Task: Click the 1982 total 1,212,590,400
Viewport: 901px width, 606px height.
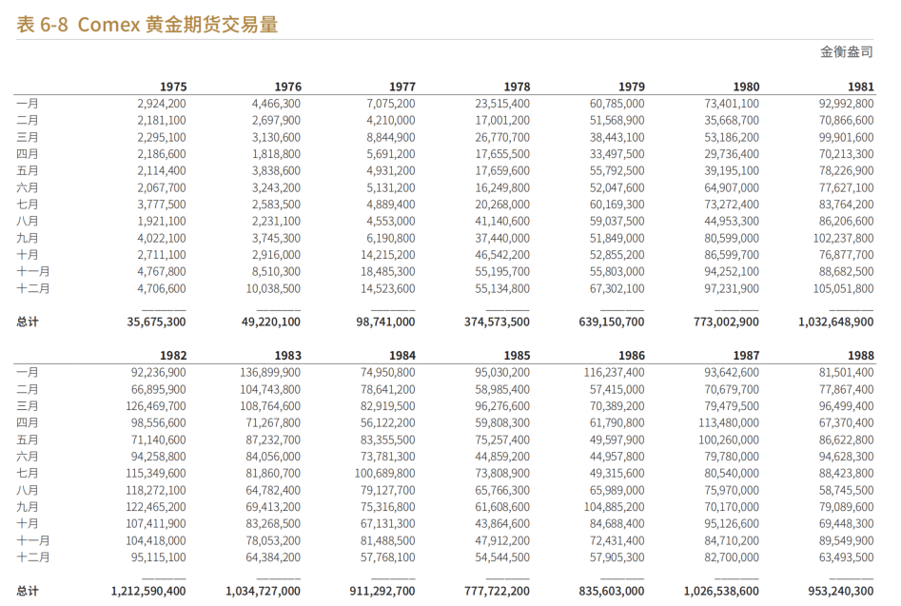Action: point(148,591)
